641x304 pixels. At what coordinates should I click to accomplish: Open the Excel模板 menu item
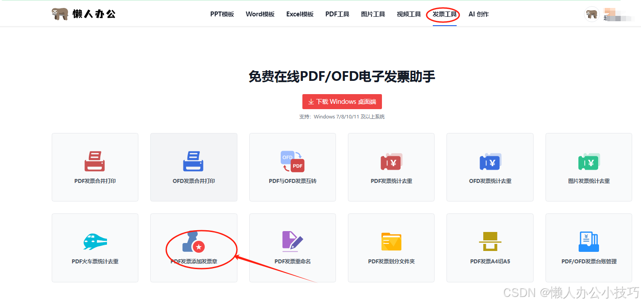(300, 14)
